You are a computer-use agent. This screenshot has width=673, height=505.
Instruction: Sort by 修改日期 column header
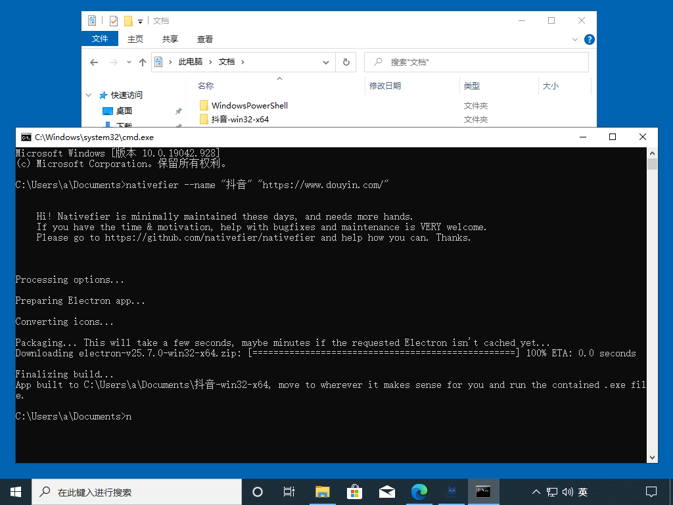click(x=385, y=86)
